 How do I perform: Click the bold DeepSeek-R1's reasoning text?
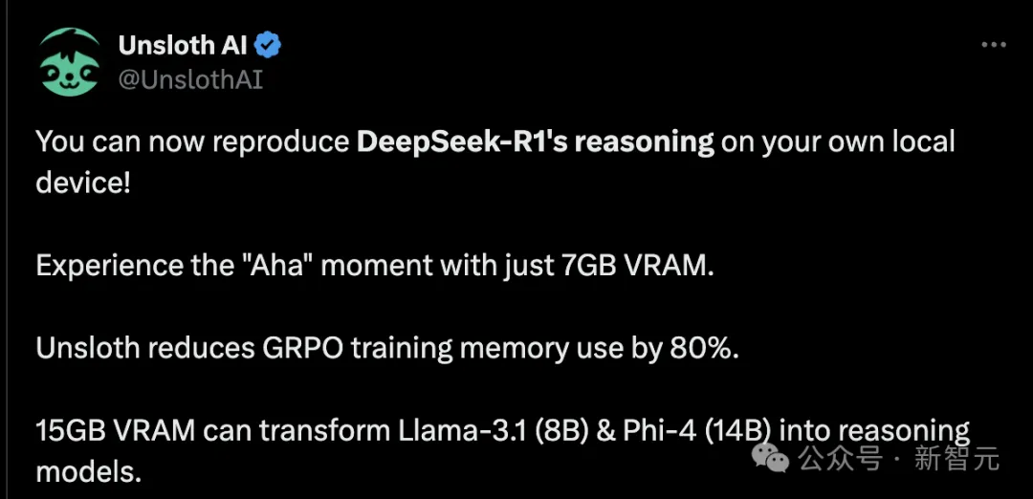point(536,142)
